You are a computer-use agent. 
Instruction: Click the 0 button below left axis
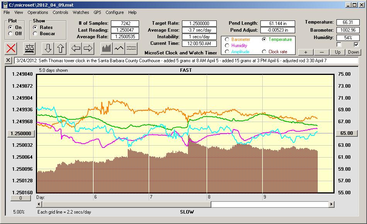(x=20, y=198)
